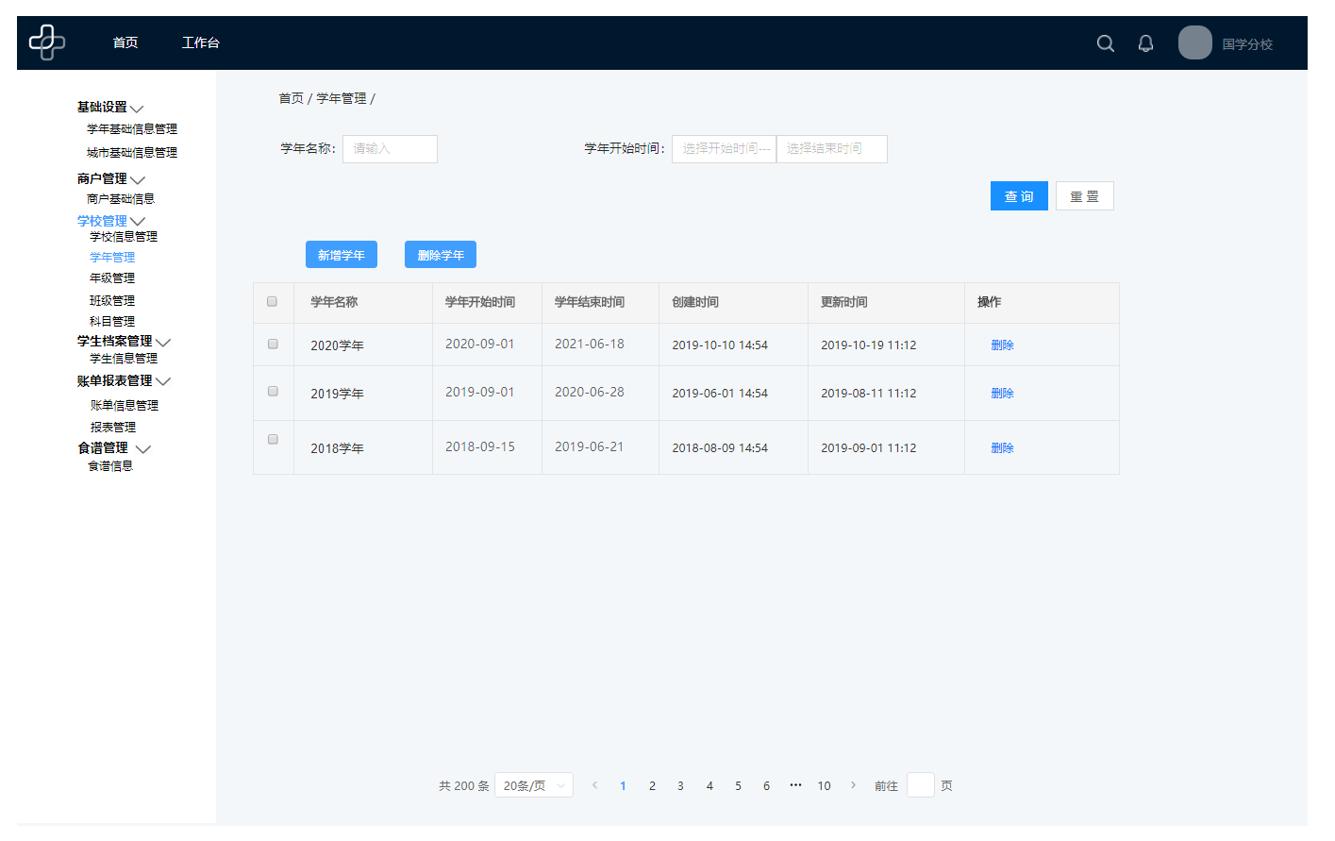Open 首页 in top navigation
Screen dimensions: 1335x841
tap(125, 42)
